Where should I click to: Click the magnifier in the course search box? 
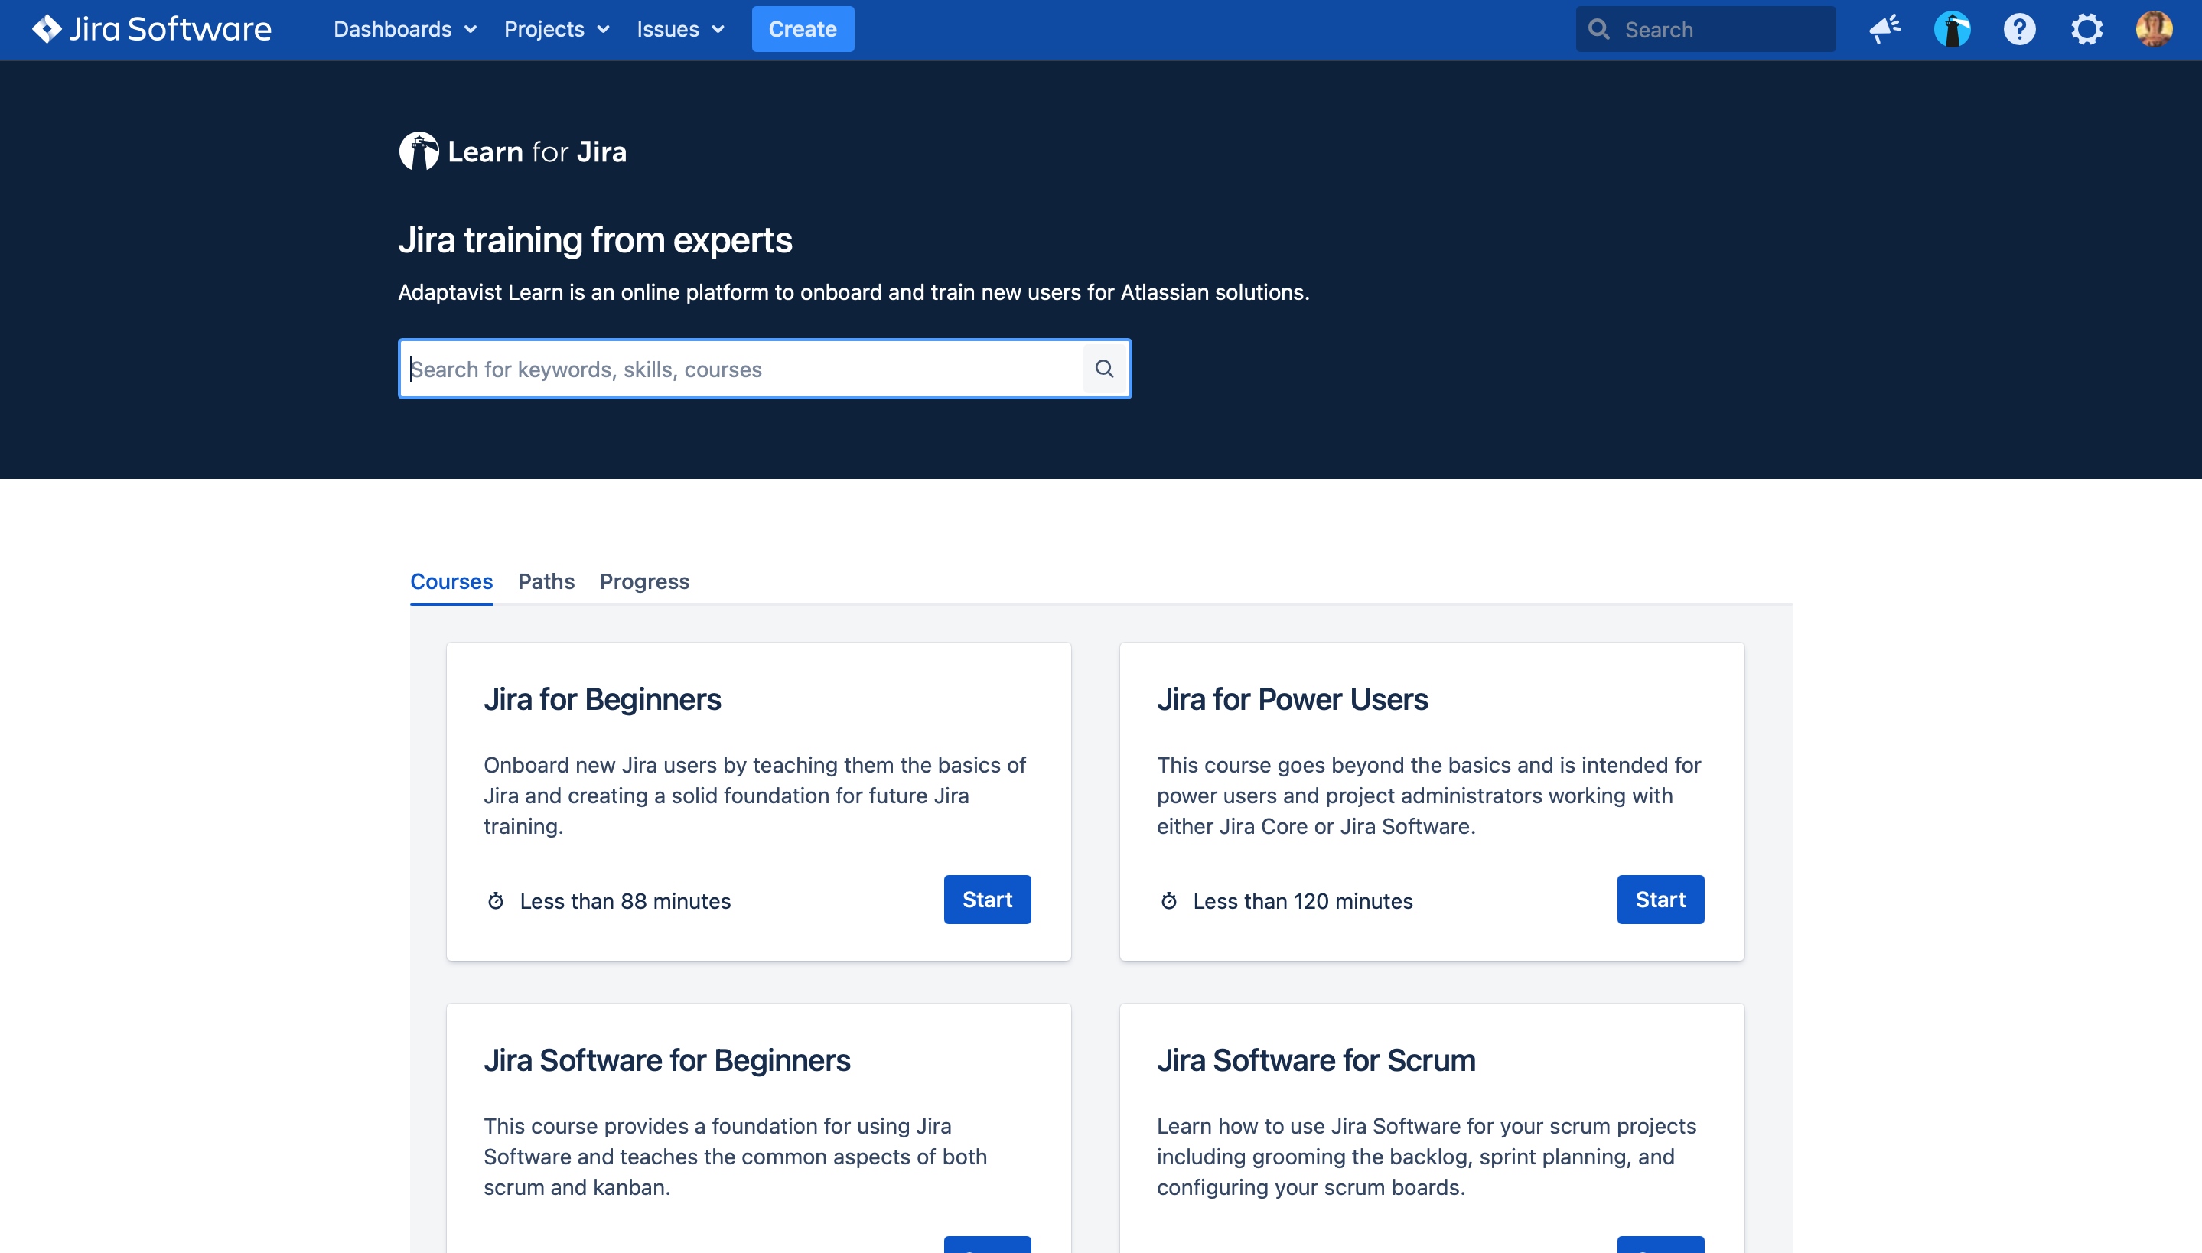pyautogui.click(x=1104, y=369)
